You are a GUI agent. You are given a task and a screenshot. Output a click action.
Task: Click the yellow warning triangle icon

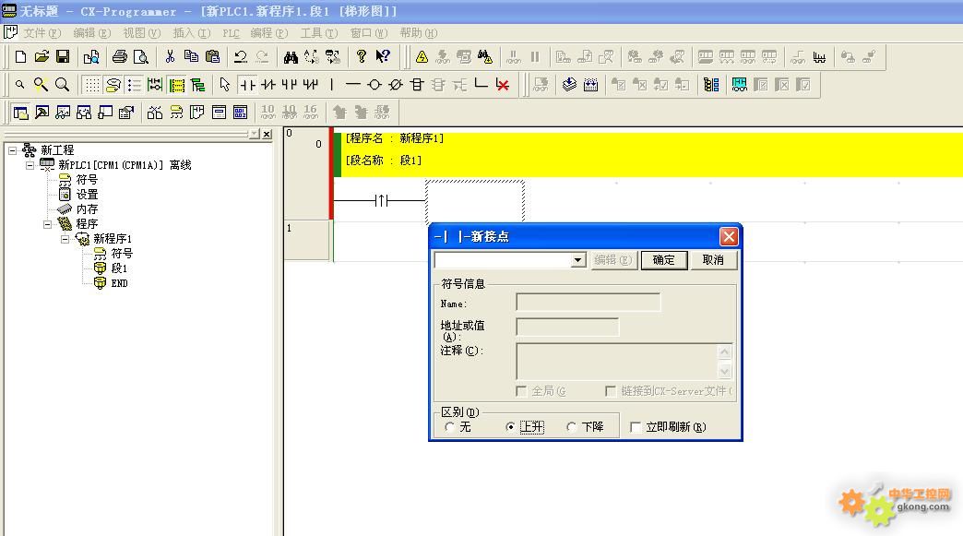click(422, 57)
